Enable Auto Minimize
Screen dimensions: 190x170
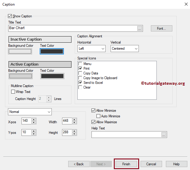pos(98,116)
